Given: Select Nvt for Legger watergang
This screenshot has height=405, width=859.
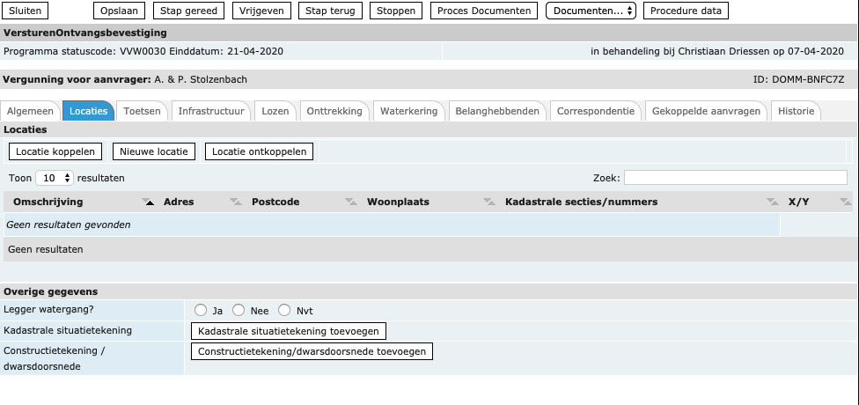Looking at the screenshot, I should [x=284, y=310].
